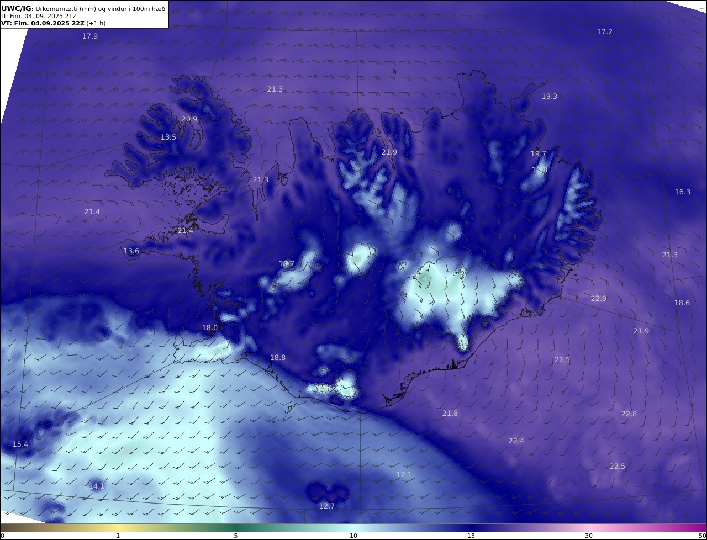Select the 'VT: Fim. 04.09.2025 22Z' line
This screenshot has width=707, height=540.
[x=43, y=24]
